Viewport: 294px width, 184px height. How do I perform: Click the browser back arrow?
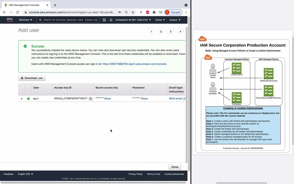tap(5, 12)
